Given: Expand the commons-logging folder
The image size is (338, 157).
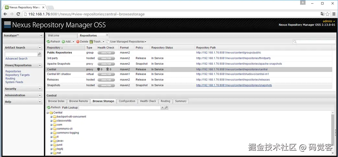Looking at the screenshot, I should click(x=51, y=133).
